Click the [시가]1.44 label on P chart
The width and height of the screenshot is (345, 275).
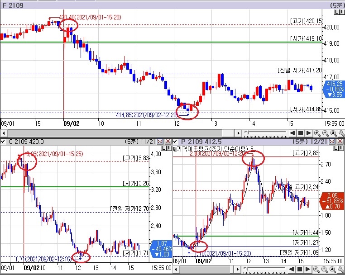[306, 232]
